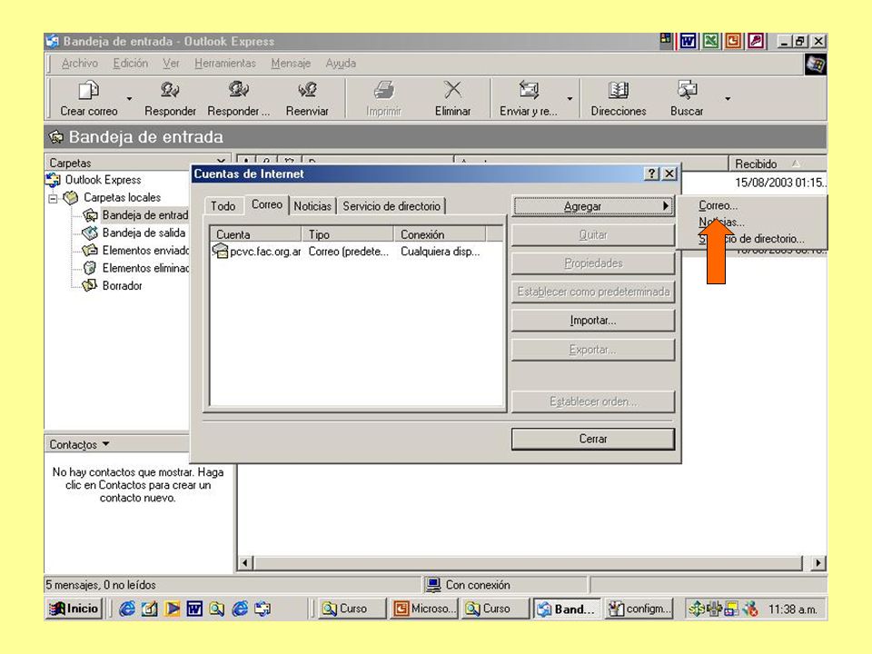This screenshot has height=654, width=872.
Task: Click the Word icon in Office shortcut bar
Action: pos(688,41)
